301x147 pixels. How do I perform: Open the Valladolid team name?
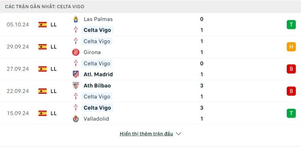click(96, 119)
